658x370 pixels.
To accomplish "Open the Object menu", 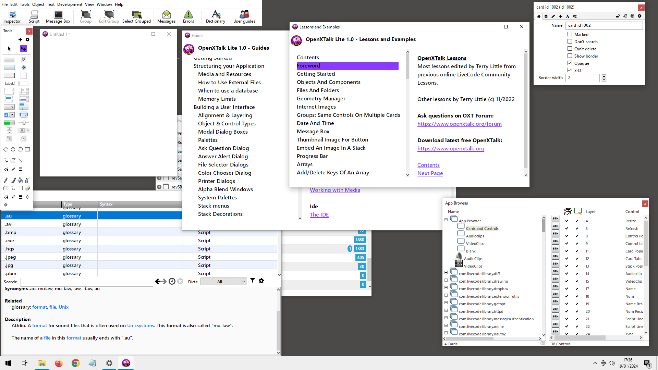I will pyautogui.click(x=38, y=4).
